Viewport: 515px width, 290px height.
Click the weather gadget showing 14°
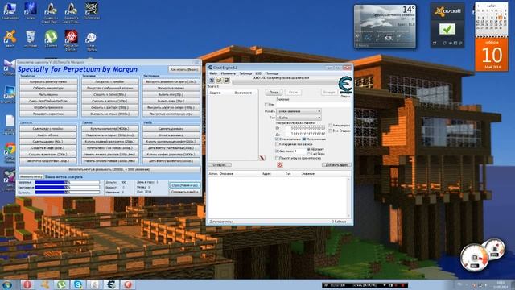tap(385, 27)
